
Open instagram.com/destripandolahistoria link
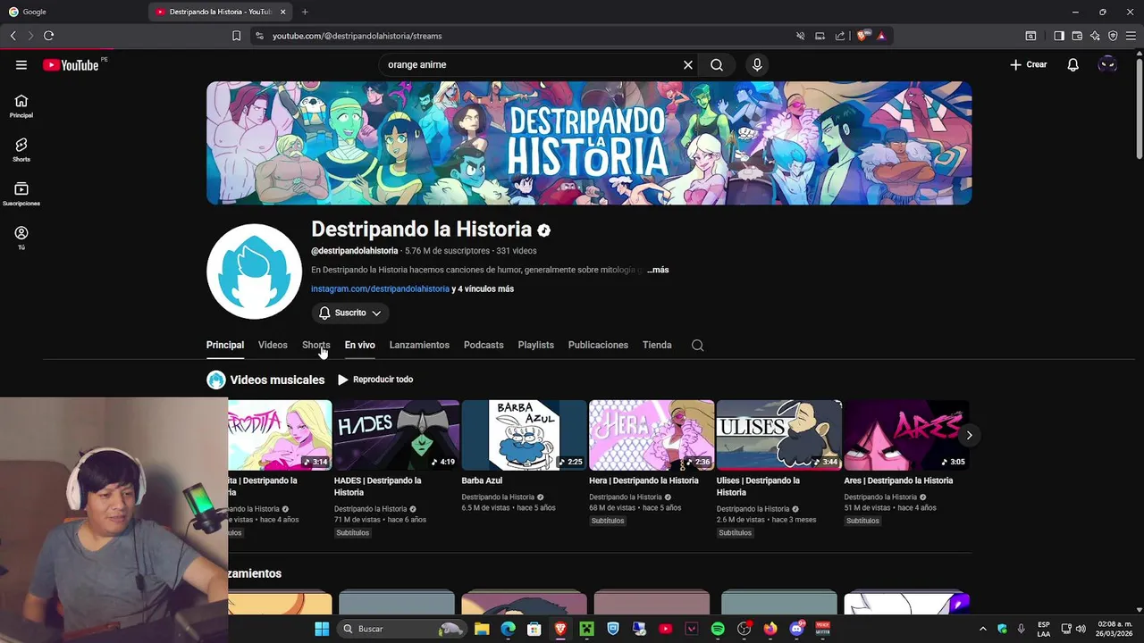(x=380, y=289)
